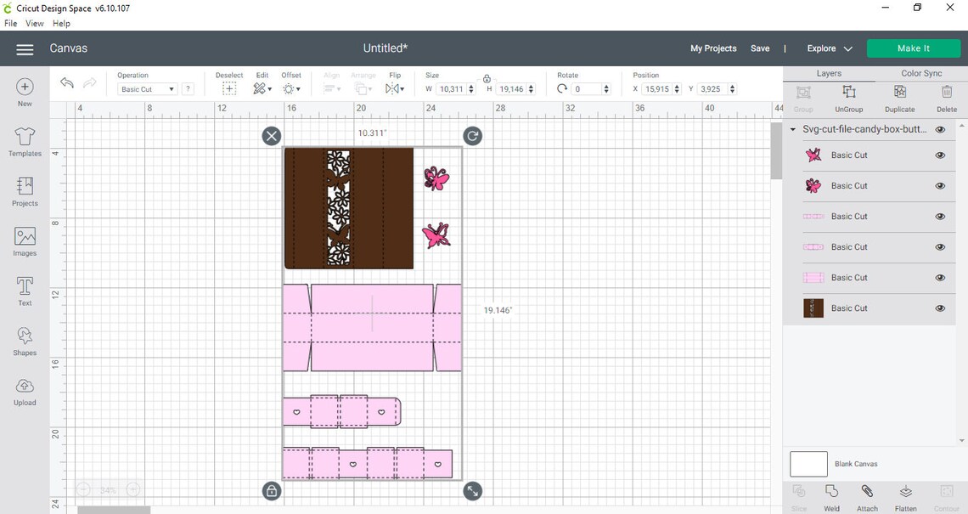This screenshot has width=968, height=514.
Task: Create a New project
Action: (x=24, y=91)
